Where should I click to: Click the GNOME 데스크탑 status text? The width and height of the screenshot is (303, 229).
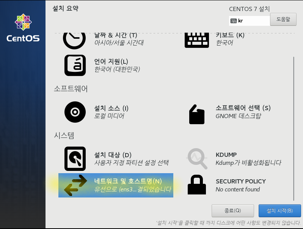point(238,116)
